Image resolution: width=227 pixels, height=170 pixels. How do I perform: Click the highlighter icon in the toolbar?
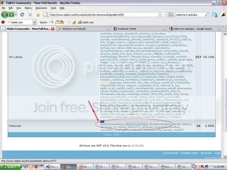point(74,22)
